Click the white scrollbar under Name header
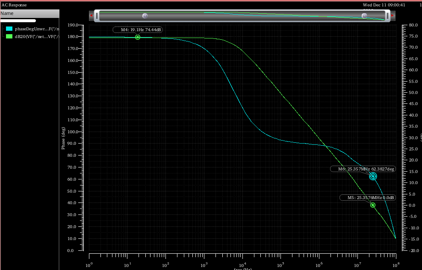422x270 pixels. click(x=18, y=21)
